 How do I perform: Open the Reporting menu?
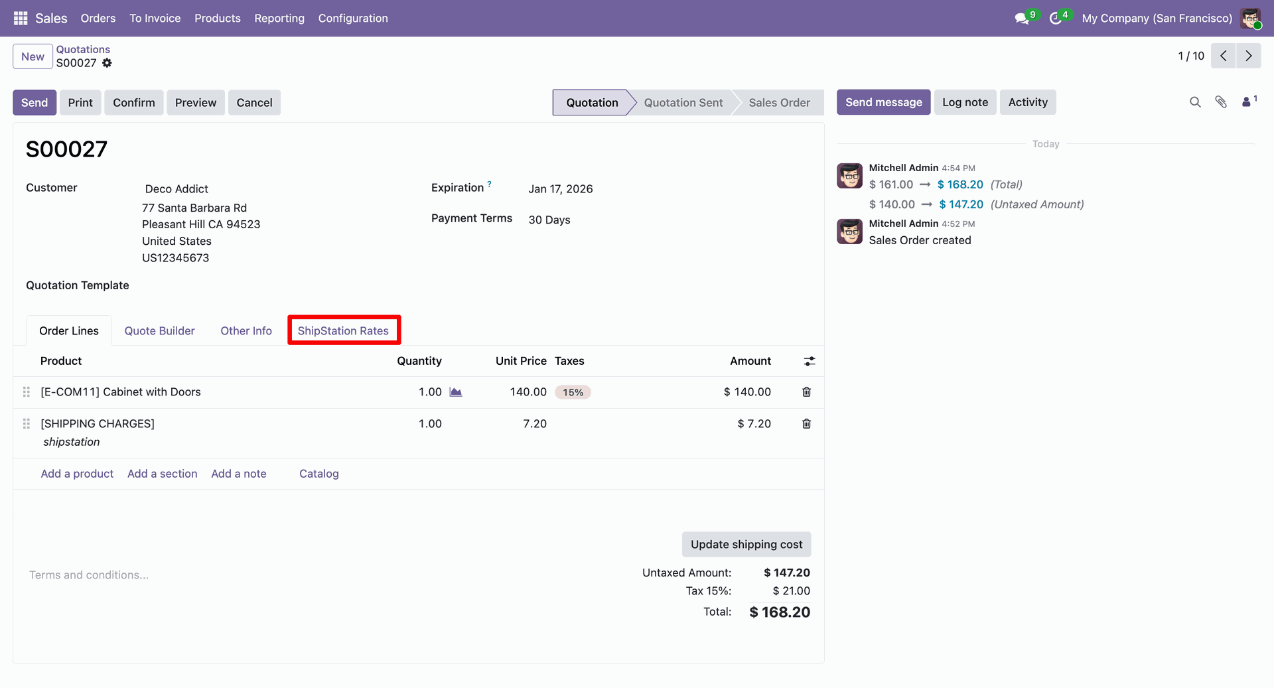click(279, 18)
